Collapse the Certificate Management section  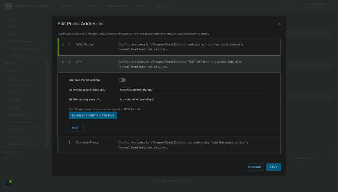click(x=41, y=43)
